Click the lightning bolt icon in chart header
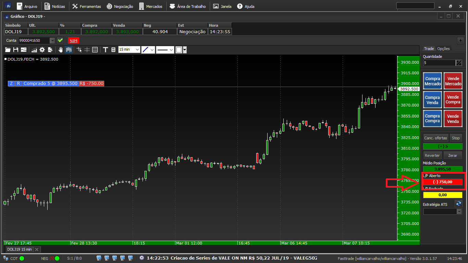Screen dimensions: 468x263 tap(460, 40)
